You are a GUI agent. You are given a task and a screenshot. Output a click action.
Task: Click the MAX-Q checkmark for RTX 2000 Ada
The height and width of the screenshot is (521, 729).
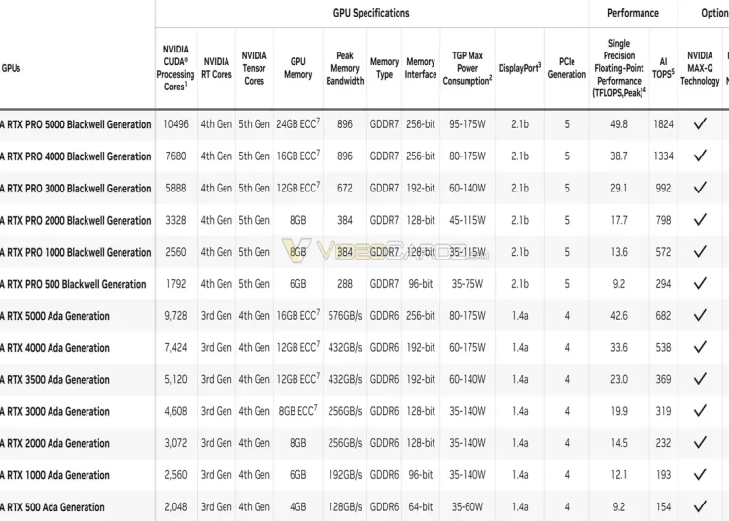[x=700, y=443]
